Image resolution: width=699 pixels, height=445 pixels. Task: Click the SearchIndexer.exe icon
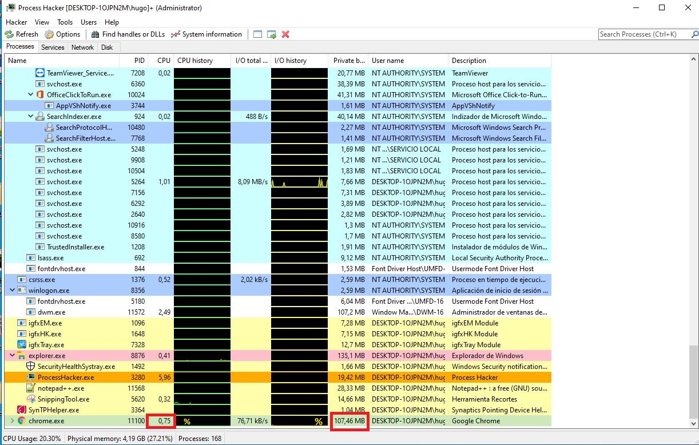[x=40, y=117]
